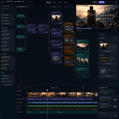119x119 pixels.
Task: Click the Captions icon in sidebar
Action: pyautogui.click(x=2, y=68)
